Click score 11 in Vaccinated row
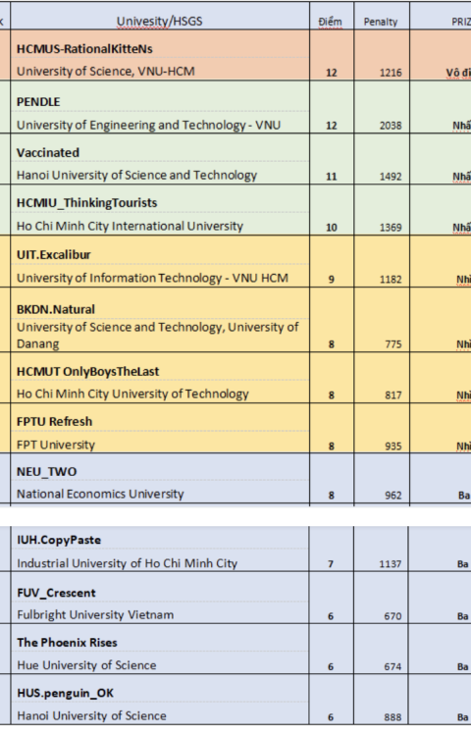This screenshot has height=736, width=471. 332,177
